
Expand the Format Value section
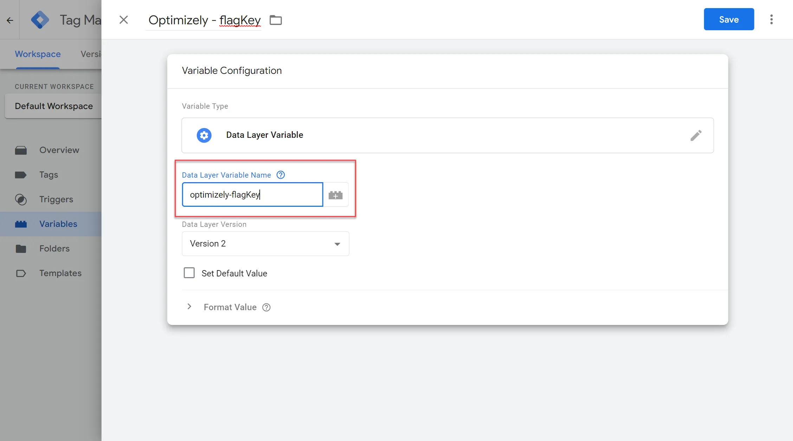189,307
